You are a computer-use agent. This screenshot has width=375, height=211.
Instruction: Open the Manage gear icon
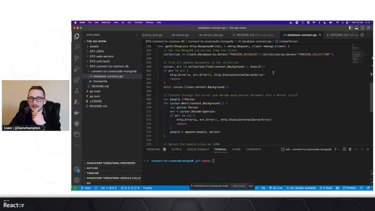77,180
